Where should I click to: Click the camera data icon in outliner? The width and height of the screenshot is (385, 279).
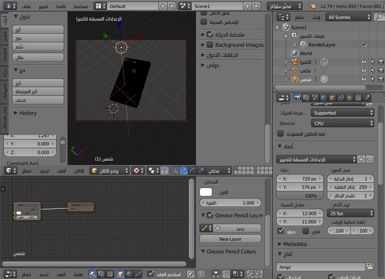[324, 62]
